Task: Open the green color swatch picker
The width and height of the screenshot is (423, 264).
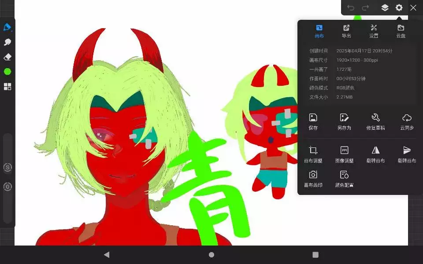Action: point(7,71)
